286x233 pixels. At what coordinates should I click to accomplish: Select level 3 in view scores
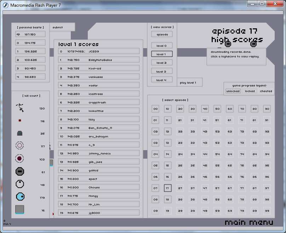(162, 71)
